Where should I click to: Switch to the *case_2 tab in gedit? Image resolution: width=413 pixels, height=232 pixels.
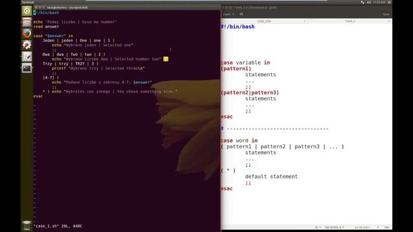[350, 21]
